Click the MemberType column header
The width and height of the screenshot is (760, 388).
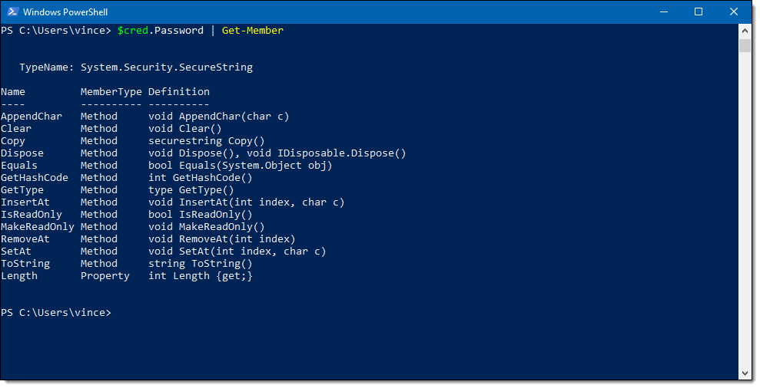(111, 92)
